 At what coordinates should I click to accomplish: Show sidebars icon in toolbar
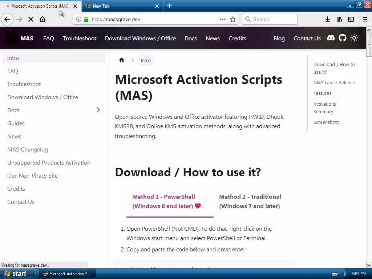[x=351, y=19]
